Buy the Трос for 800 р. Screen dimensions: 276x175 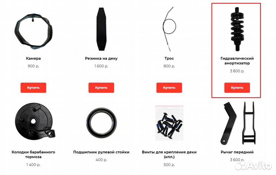click(169, 88)
